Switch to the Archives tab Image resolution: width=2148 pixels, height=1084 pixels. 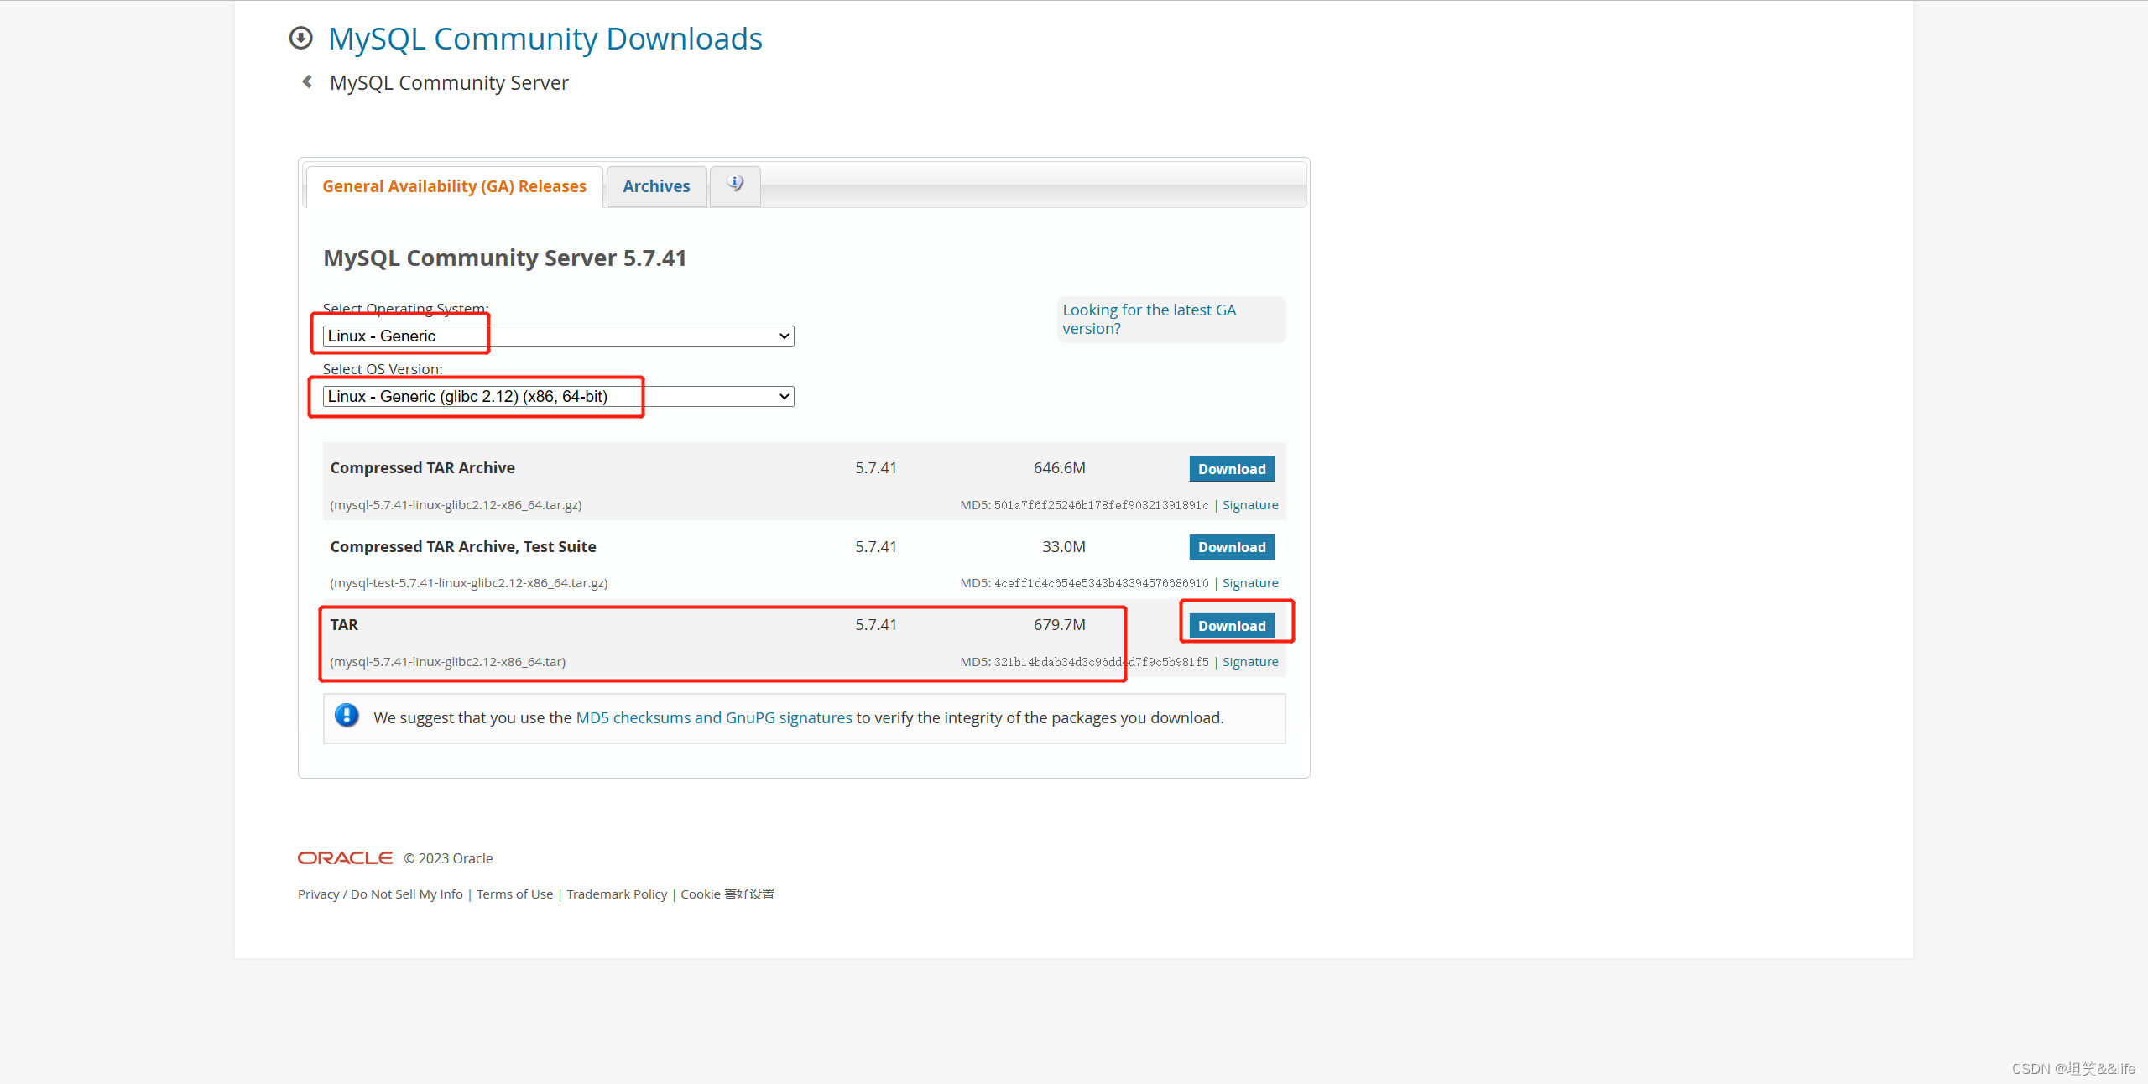coord(656,185)
